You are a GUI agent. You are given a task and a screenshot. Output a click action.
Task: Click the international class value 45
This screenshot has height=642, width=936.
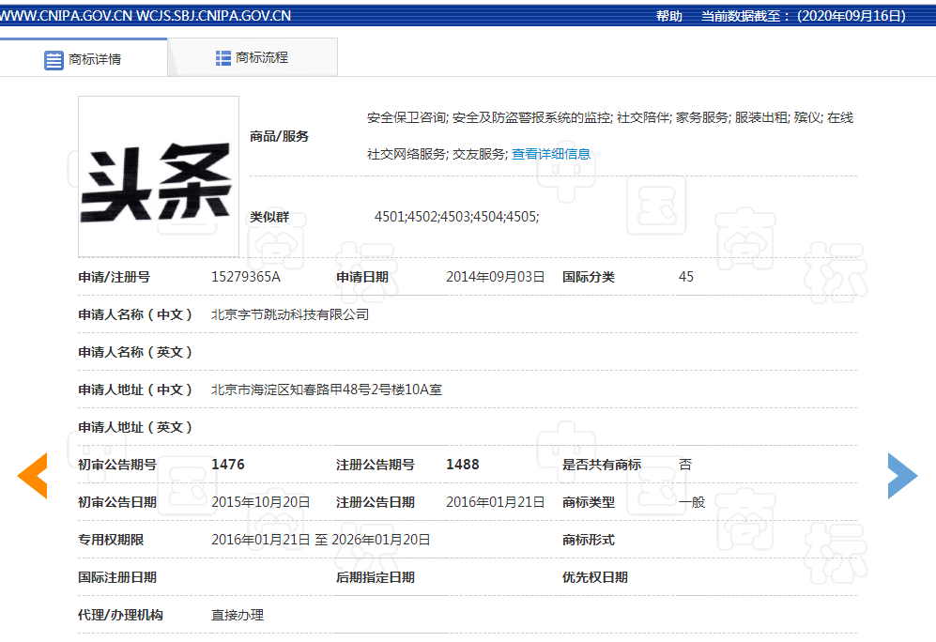point(686,277)
